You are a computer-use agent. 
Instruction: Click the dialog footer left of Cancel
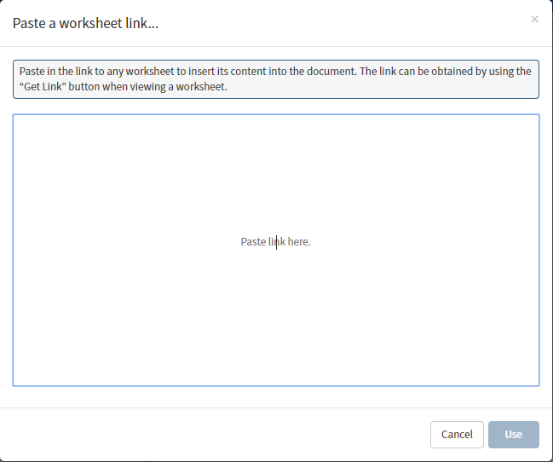(x=213, y=434)
